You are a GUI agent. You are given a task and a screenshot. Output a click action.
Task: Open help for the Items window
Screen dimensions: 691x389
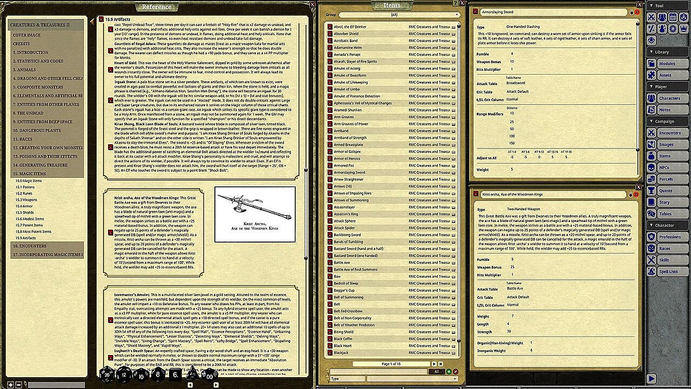tap(457, 3)
